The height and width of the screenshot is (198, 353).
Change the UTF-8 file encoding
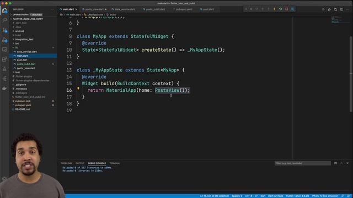(x=249, y=196)
